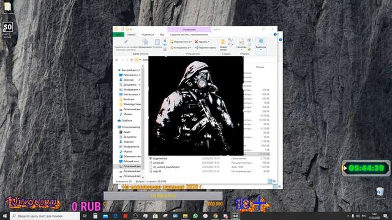Open the Копировать в dropdown
Screen dimensions: 392x220
click(x=181, y=48)
